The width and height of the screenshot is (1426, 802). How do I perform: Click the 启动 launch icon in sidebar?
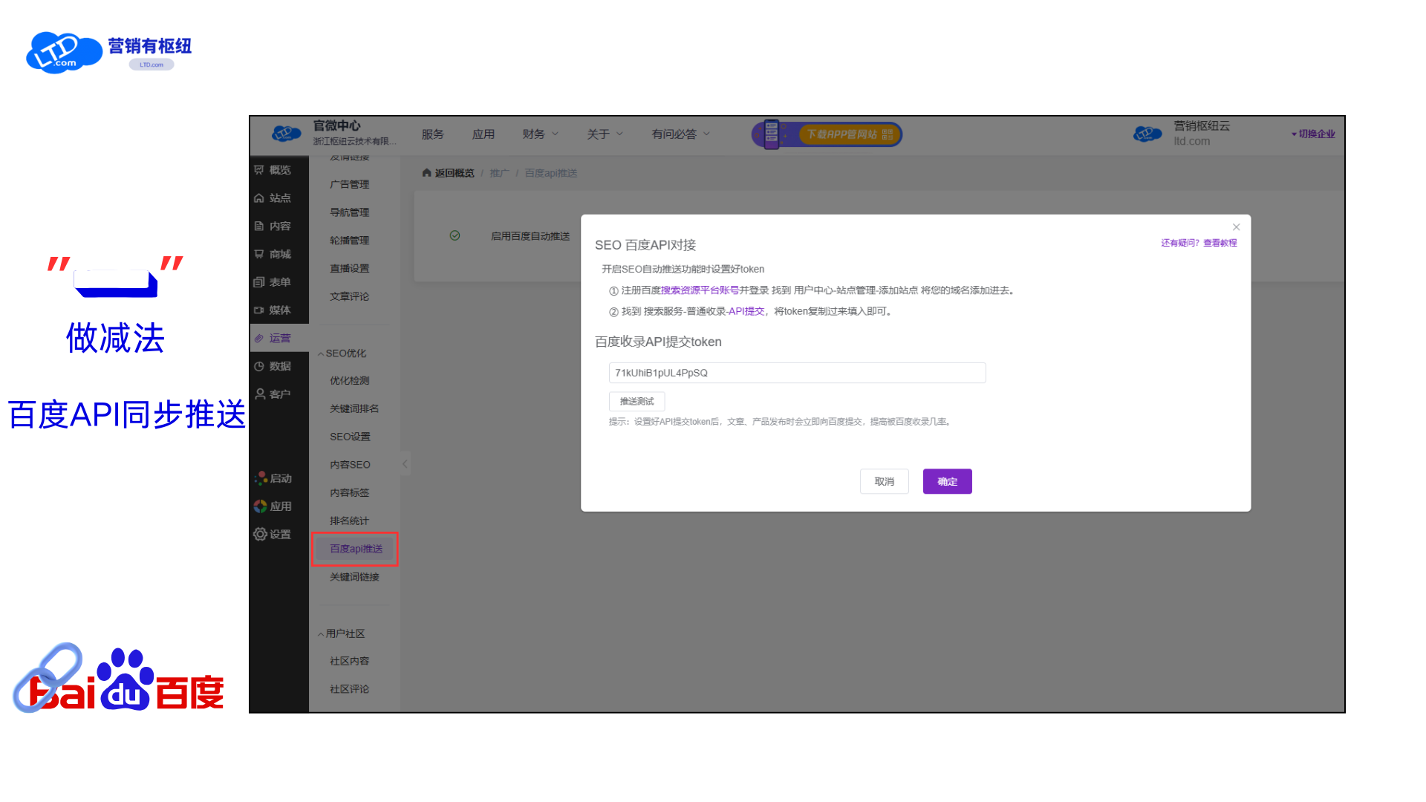pos(261,478)
